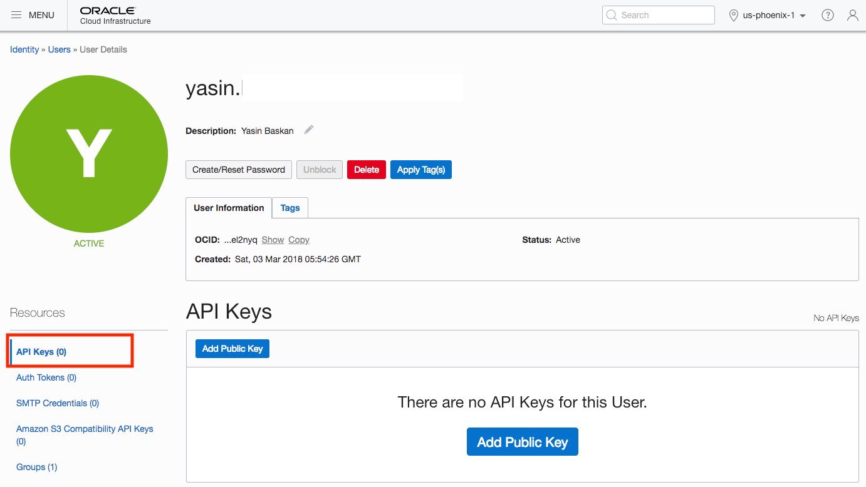
Task: Show the full OCID
Action: pos(273,240)
